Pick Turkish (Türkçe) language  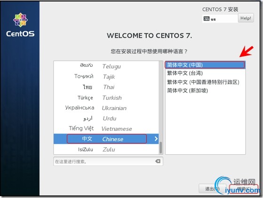106,97
